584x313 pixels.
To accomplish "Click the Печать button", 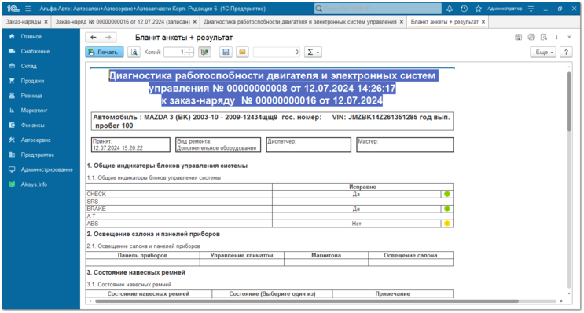I will click(105, 53).
